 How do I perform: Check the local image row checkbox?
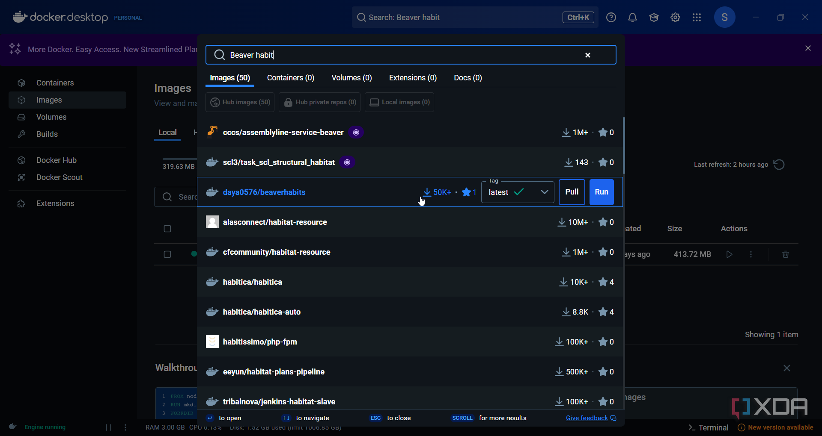click(x=167, y=254)
